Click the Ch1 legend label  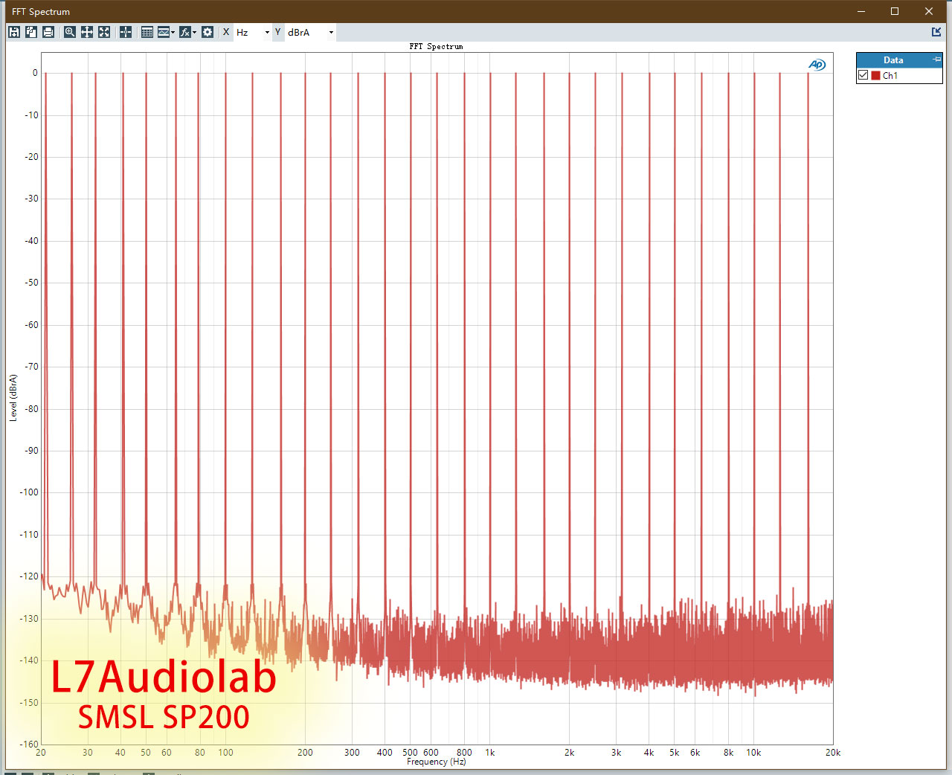click(x=890, y=75)
